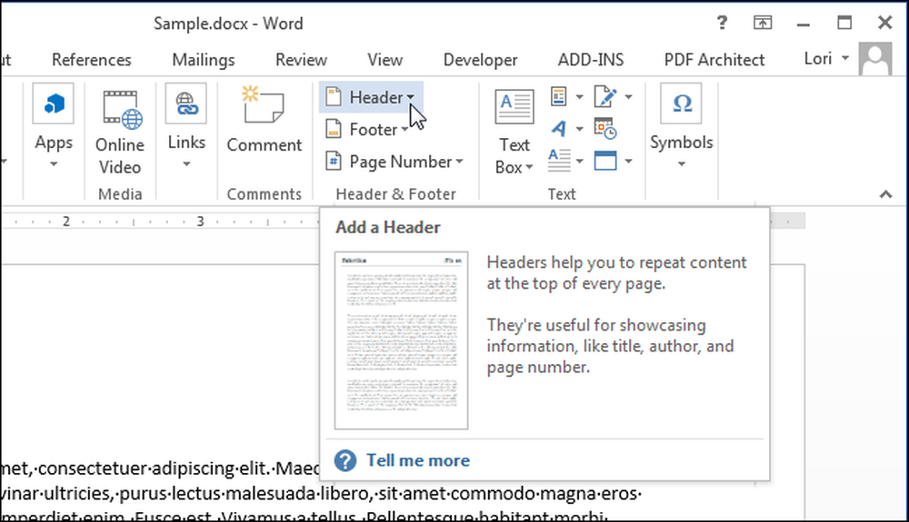Image resolution: width=909 pixels, height=522 pixels.
Task: Open Word Help in title bar
Action: tap(722, 23)
